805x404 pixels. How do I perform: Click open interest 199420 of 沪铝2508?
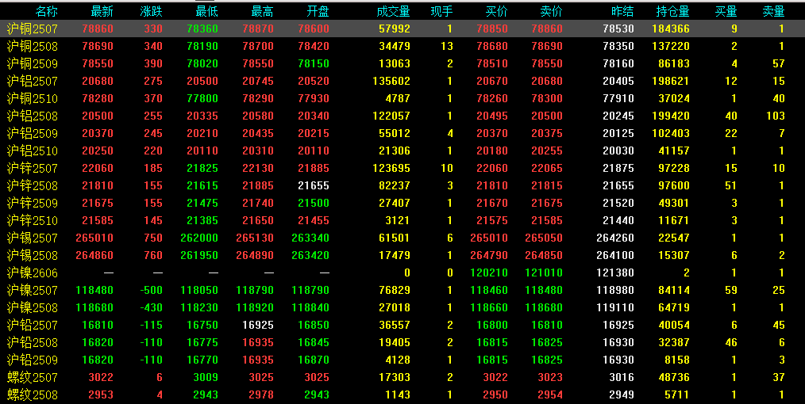pos(671,116)
